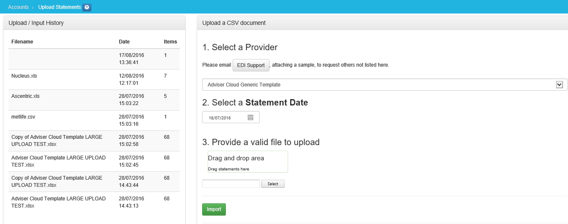Click the help question mark icon
Image resolution: width=568 pixels, height=224 pixels.
[x=87, y=7]
